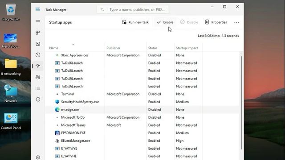
Task: Click the greyed Disable button
Action: (189, 22)
